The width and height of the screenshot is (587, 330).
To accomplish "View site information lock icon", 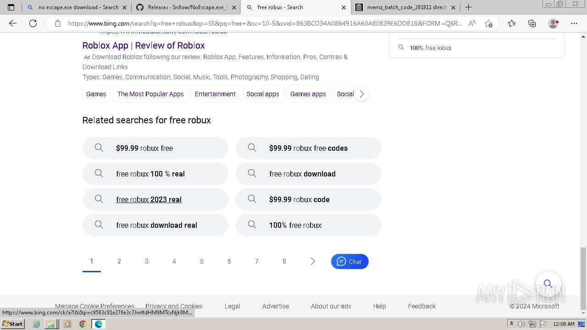I will (58, 23).
